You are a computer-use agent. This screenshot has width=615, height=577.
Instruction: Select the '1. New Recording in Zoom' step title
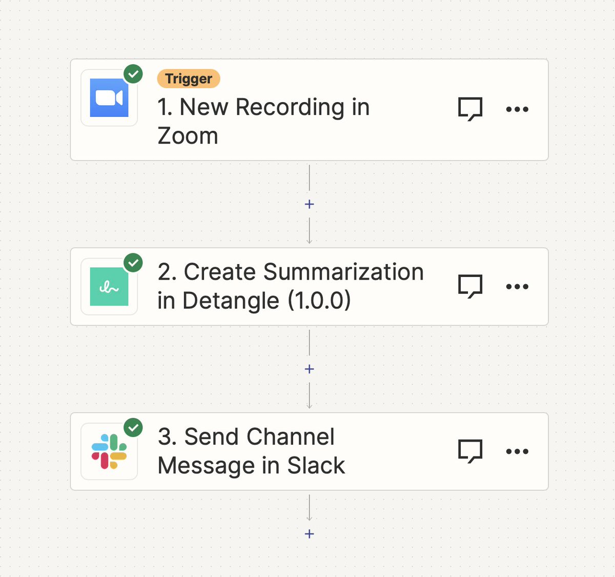coord(263,122)
